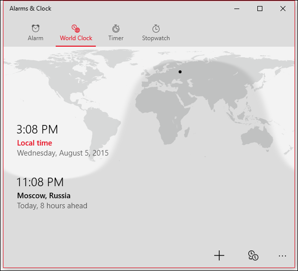Screen dimensions: 298x271
Task: Select the World Clock tab
Action: coord(76,33)
